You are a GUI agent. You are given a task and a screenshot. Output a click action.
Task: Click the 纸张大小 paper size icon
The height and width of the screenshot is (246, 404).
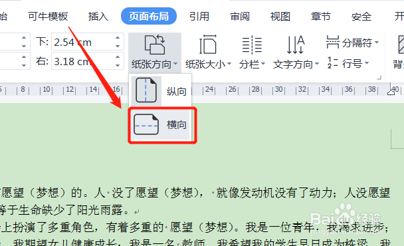[208, 45]
